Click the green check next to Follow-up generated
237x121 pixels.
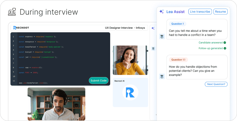click(225, 48)
